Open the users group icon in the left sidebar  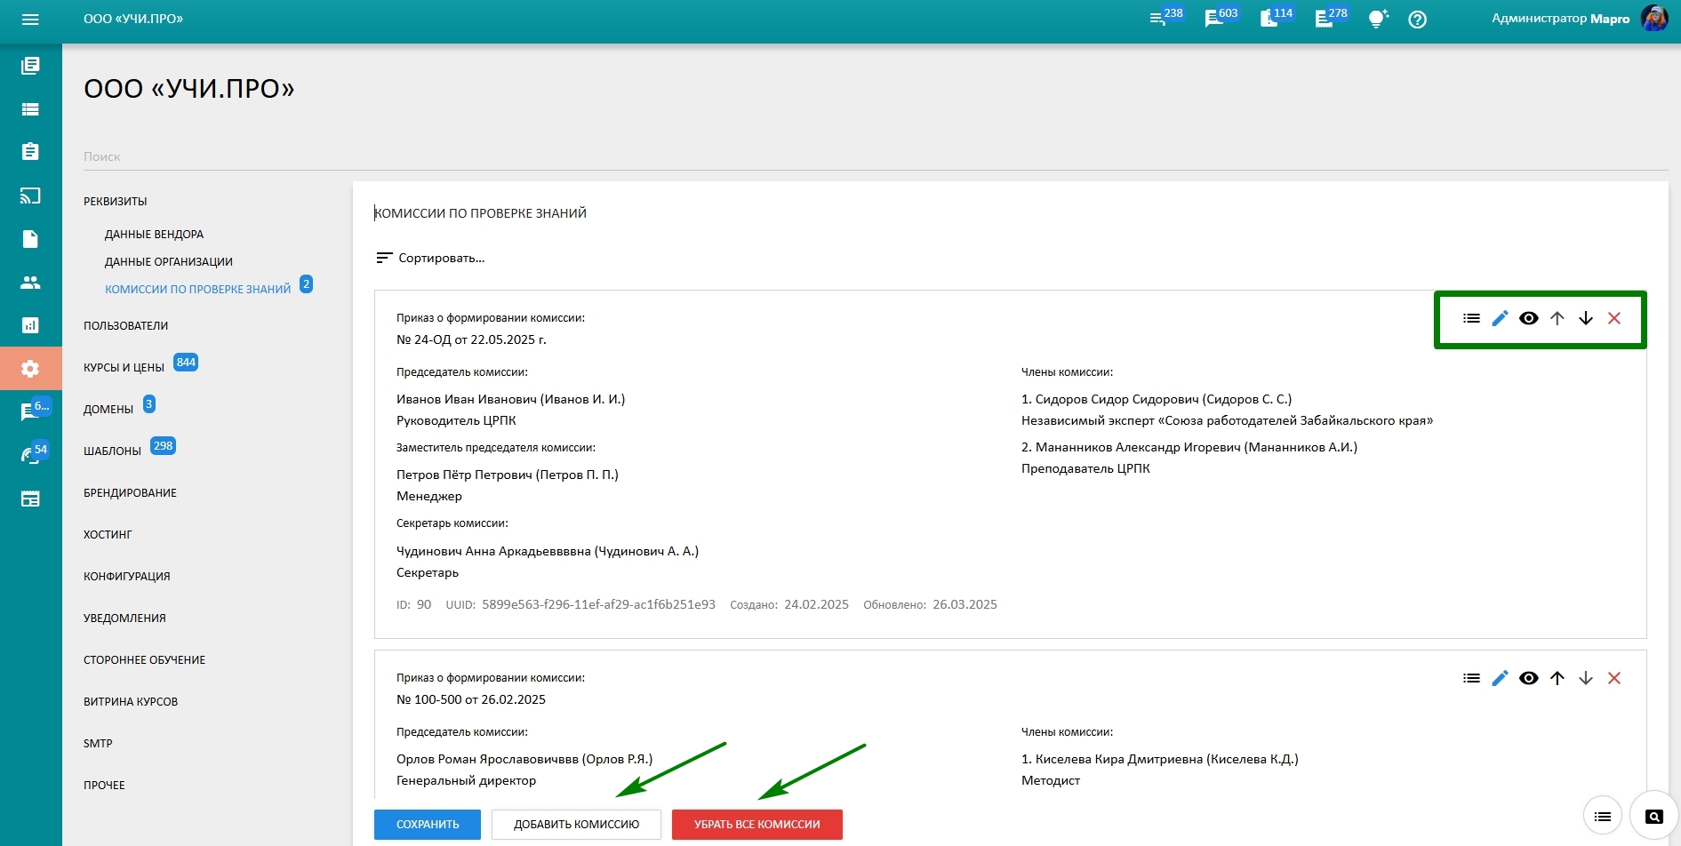[x=30, y=283]
